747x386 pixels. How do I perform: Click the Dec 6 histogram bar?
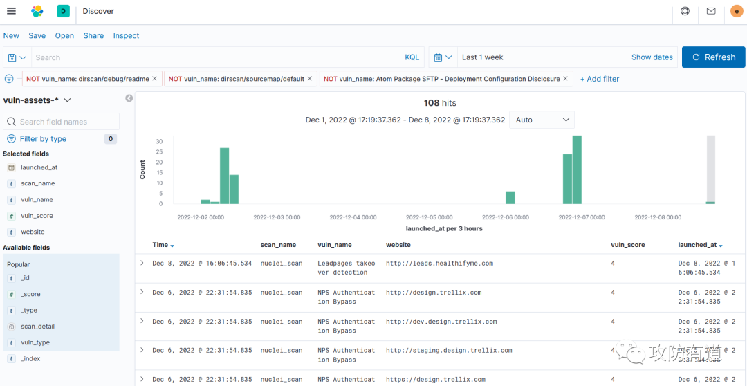510,198
